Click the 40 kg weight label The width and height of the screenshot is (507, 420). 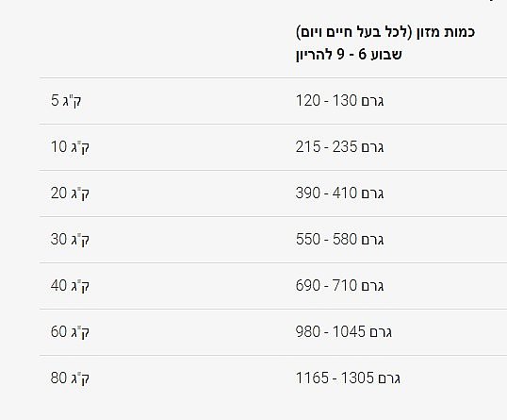tap(70, 286)
